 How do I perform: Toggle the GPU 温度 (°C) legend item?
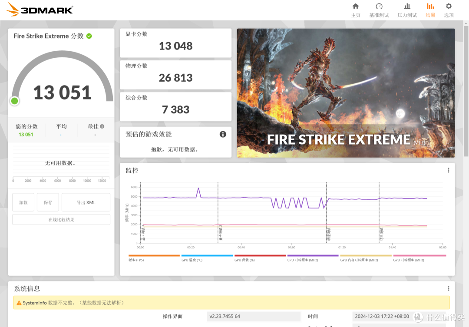click(x=207, y=258)
